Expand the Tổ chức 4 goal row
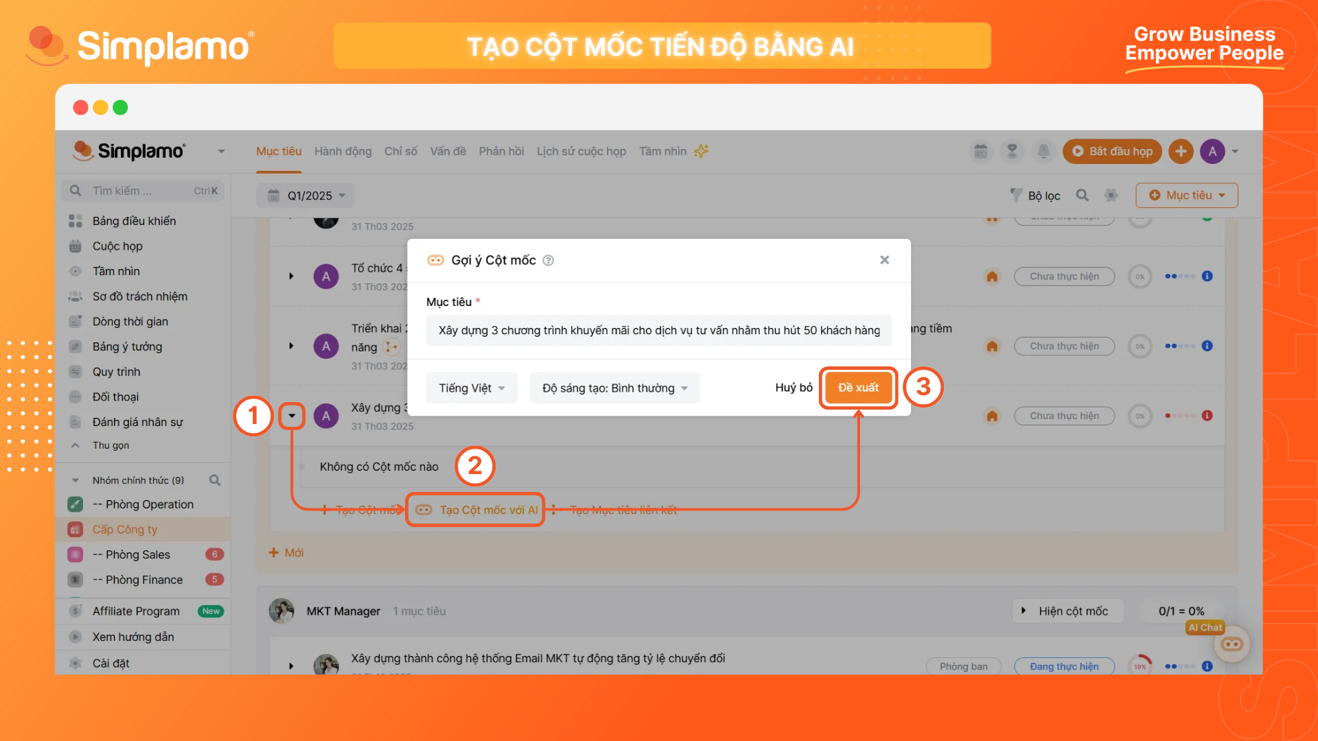Viewport: 1318px width, 741px height. coord(291,276)
